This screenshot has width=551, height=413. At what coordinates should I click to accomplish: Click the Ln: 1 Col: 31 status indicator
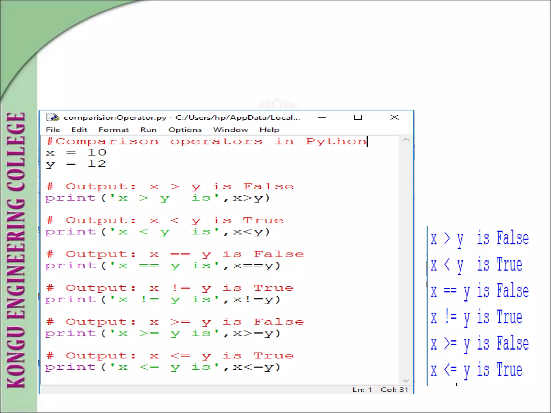pyautogui.click(x=380, y=390)
